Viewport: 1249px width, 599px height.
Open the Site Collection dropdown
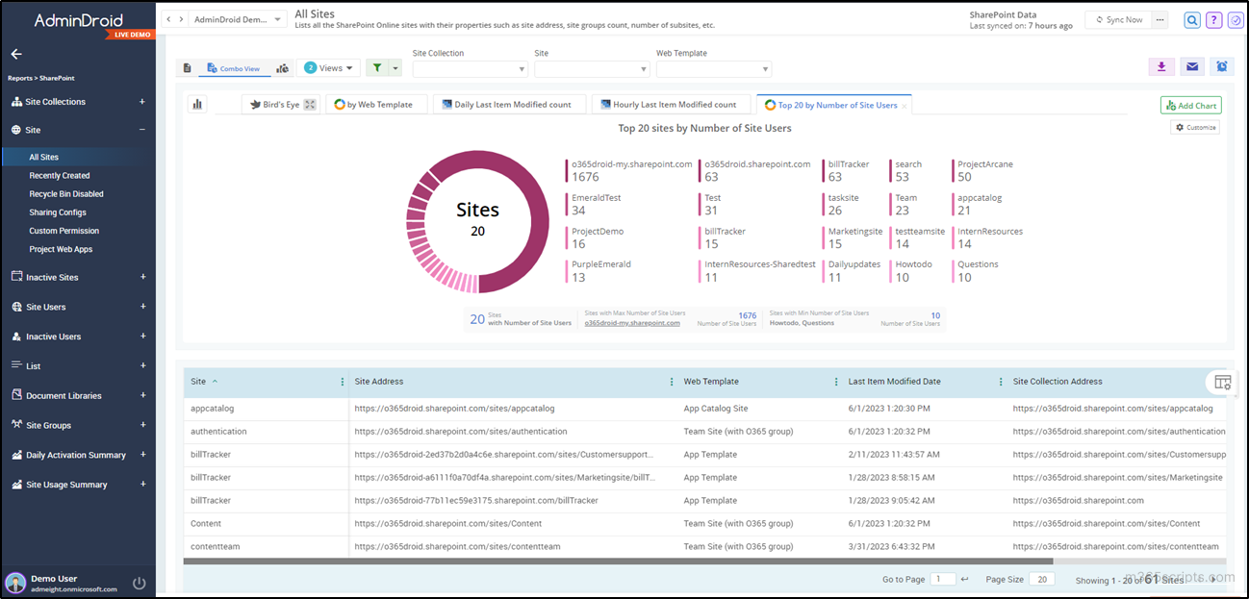coord(470,68)
